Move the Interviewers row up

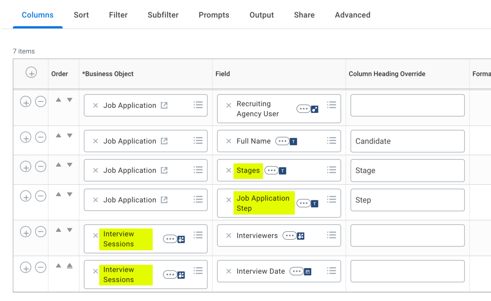(59, 230)
